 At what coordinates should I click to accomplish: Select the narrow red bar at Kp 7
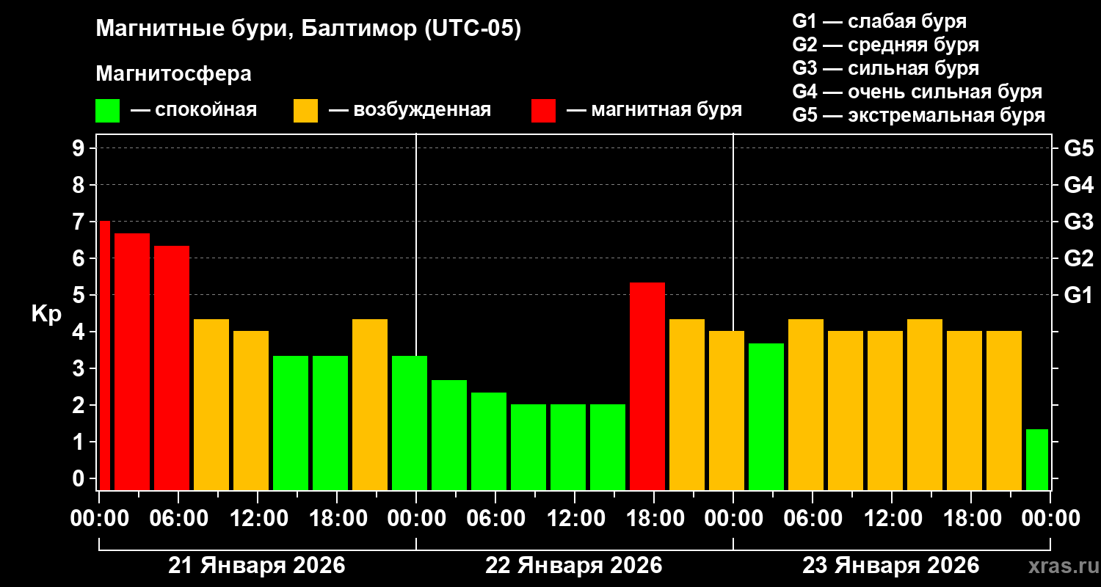(104, 355)
